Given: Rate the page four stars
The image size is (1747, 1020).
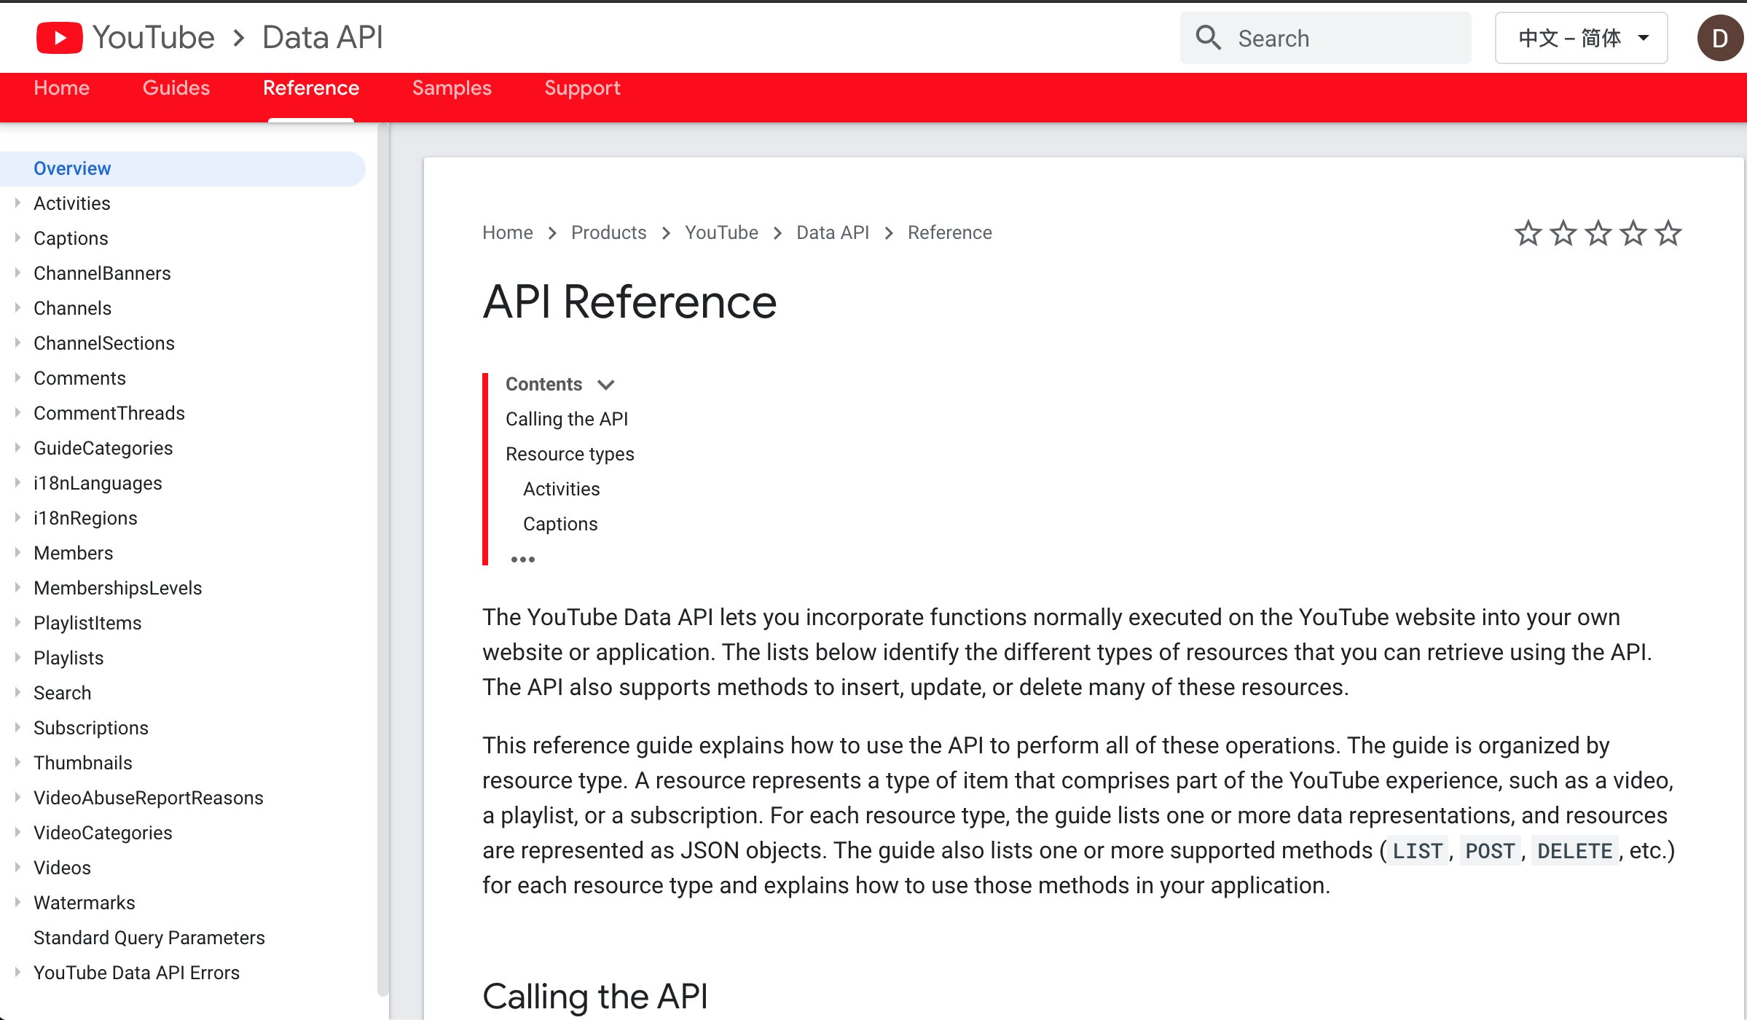Looking at the screenshot, I should tap(1633, 233).
